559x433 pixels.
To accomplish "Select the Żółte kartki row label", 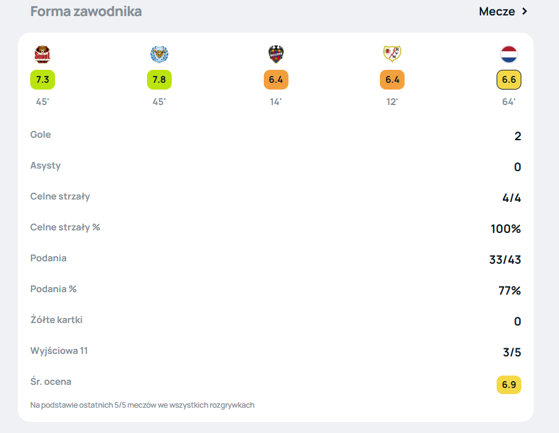I will point(56,319).
